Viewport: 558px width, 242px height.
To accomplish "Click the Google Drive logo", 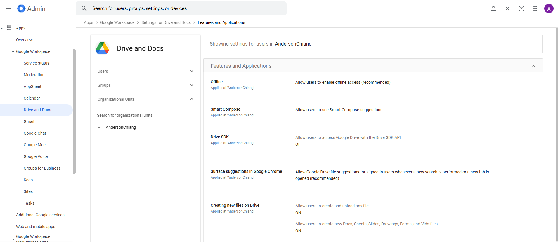I will click(102, 48).
